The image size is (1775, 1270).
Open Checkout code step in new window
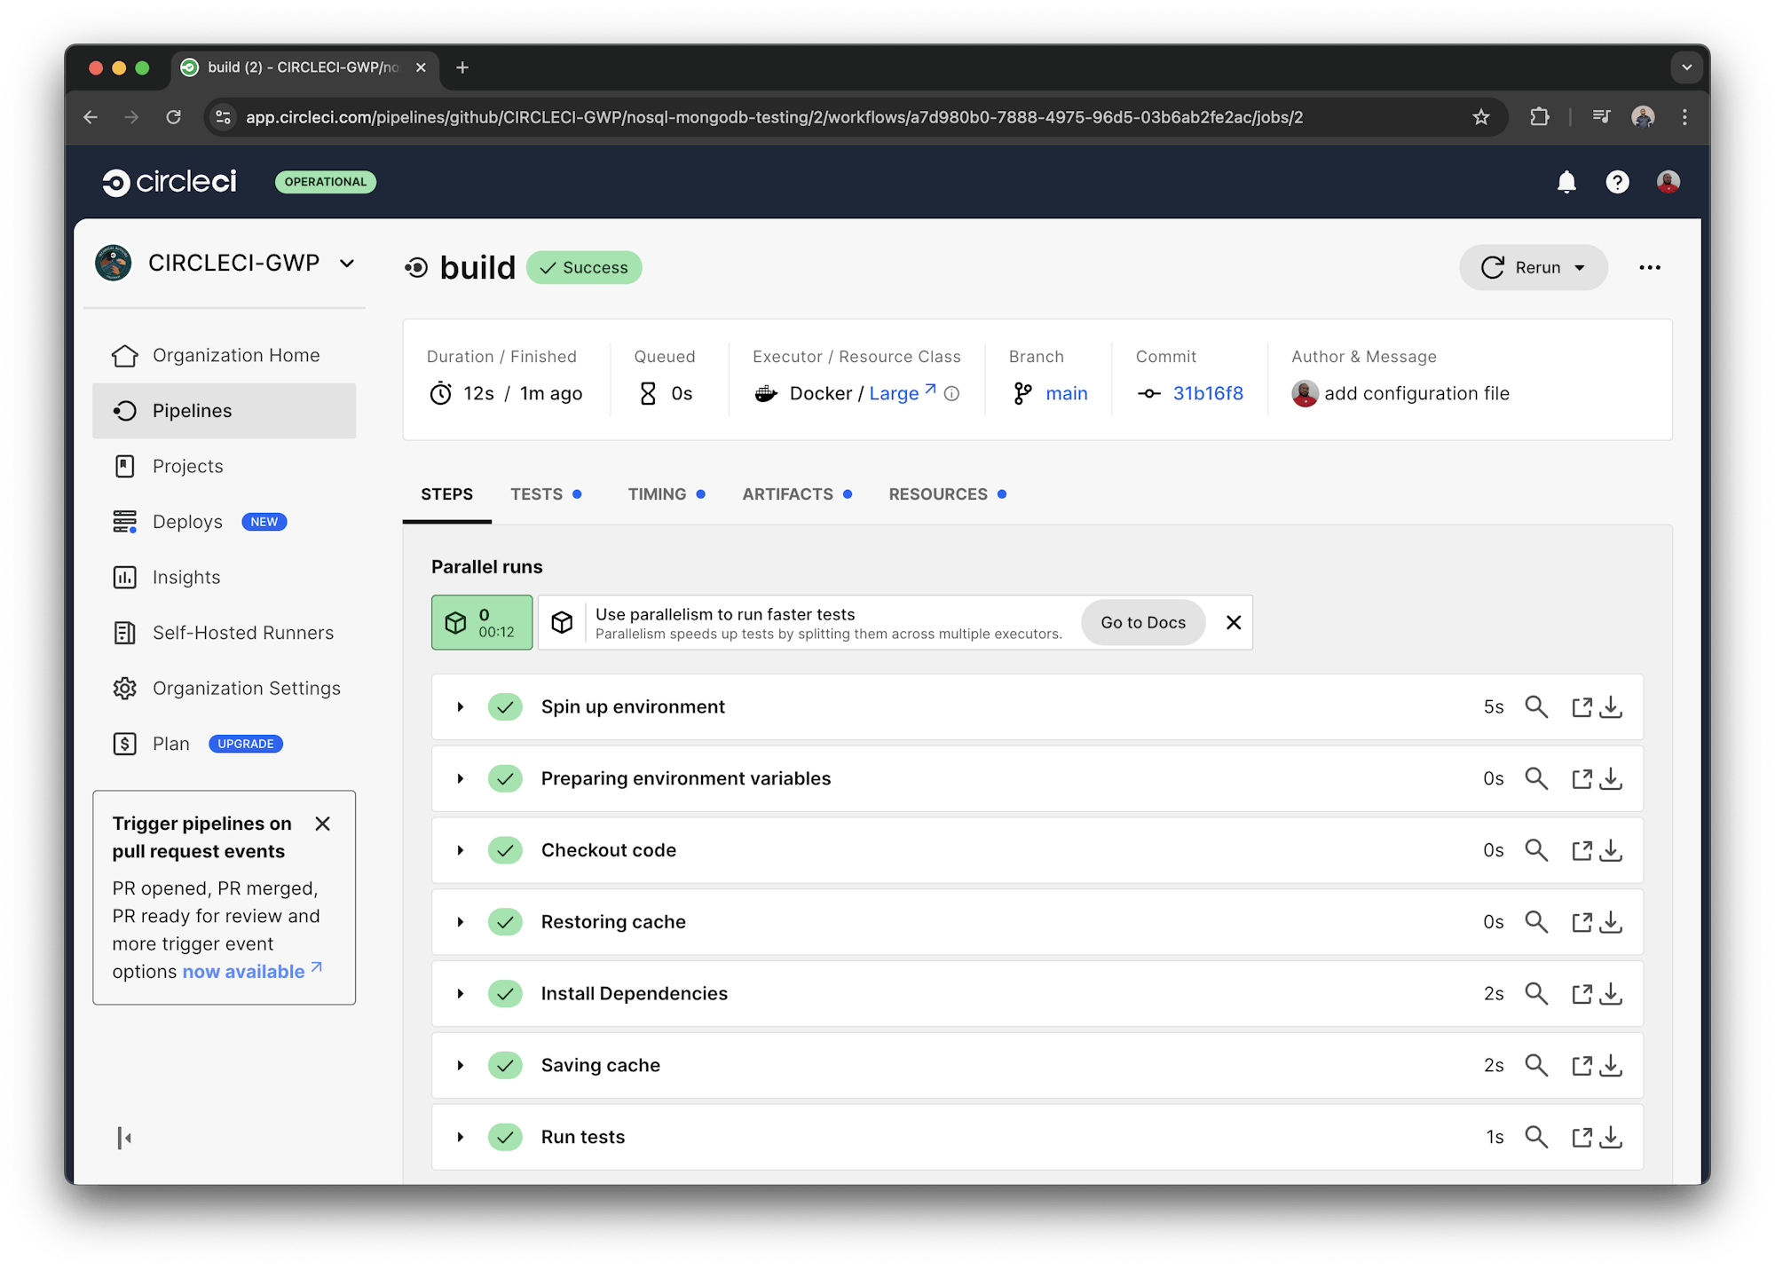click(1582, 849)
